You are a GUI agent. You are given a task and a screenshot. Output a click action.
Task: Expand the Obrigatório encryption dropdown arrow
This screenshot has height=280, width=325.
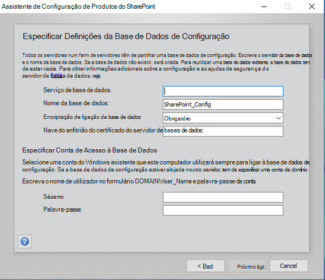(x=278, y=118)
